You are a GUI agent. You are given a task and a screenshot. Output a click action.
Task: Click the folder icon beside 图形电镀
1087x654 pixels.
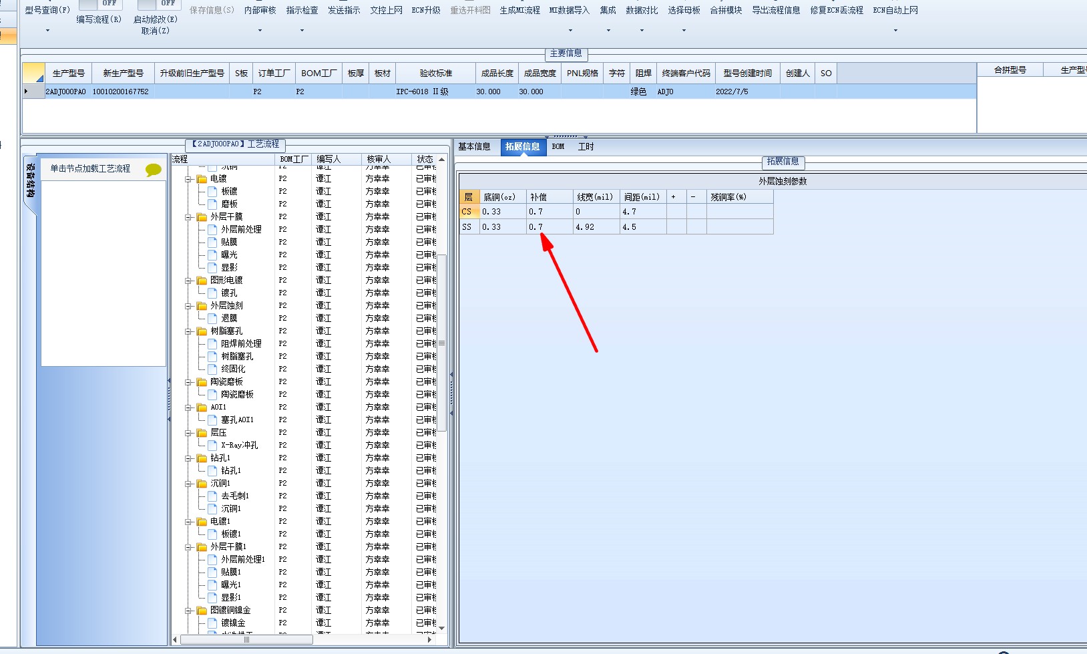tap(202, 281)
